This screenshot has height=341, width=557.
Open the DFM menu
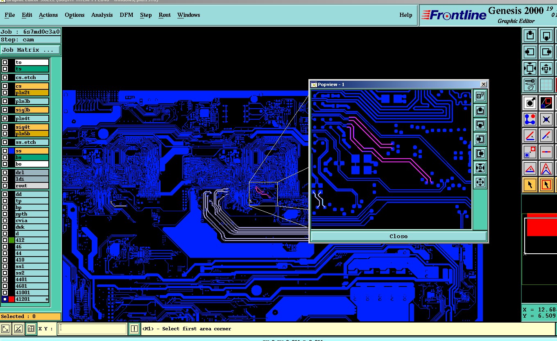[127, 15]
